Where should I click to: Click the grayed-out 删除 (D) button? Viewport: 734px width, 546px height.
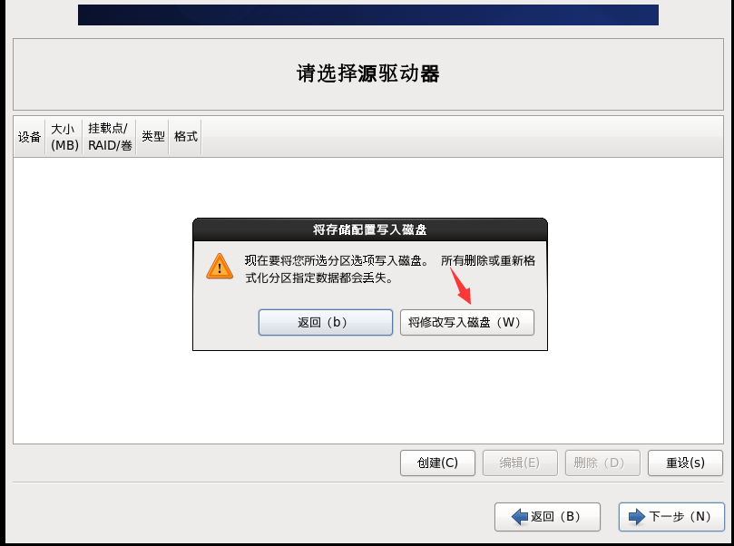pos(602,463)
